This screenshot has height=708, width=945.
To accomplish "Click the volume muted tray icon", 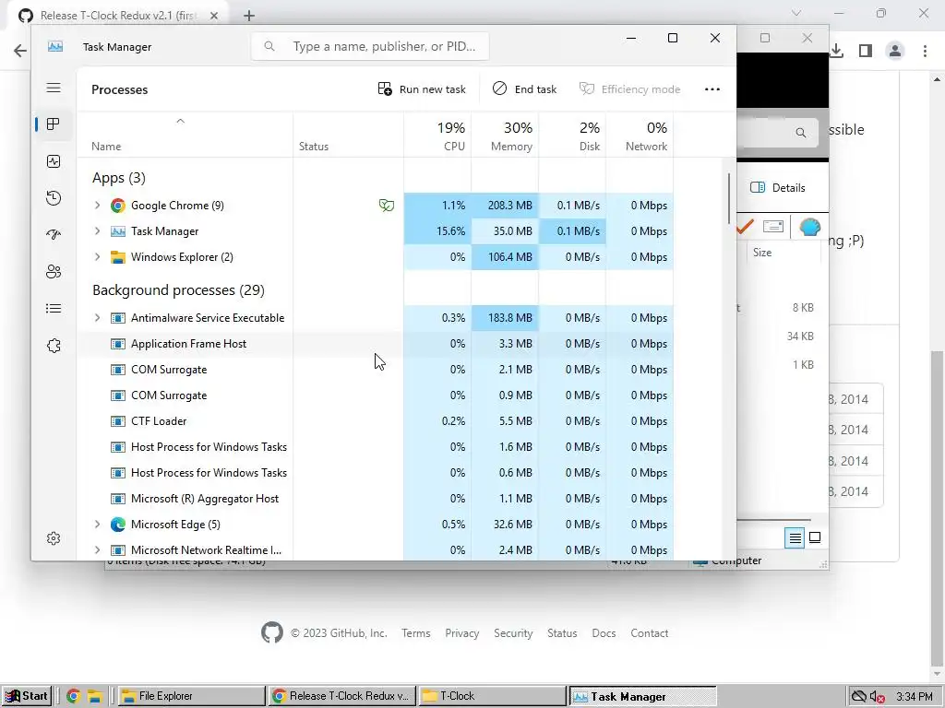I will tap(878, 697).
